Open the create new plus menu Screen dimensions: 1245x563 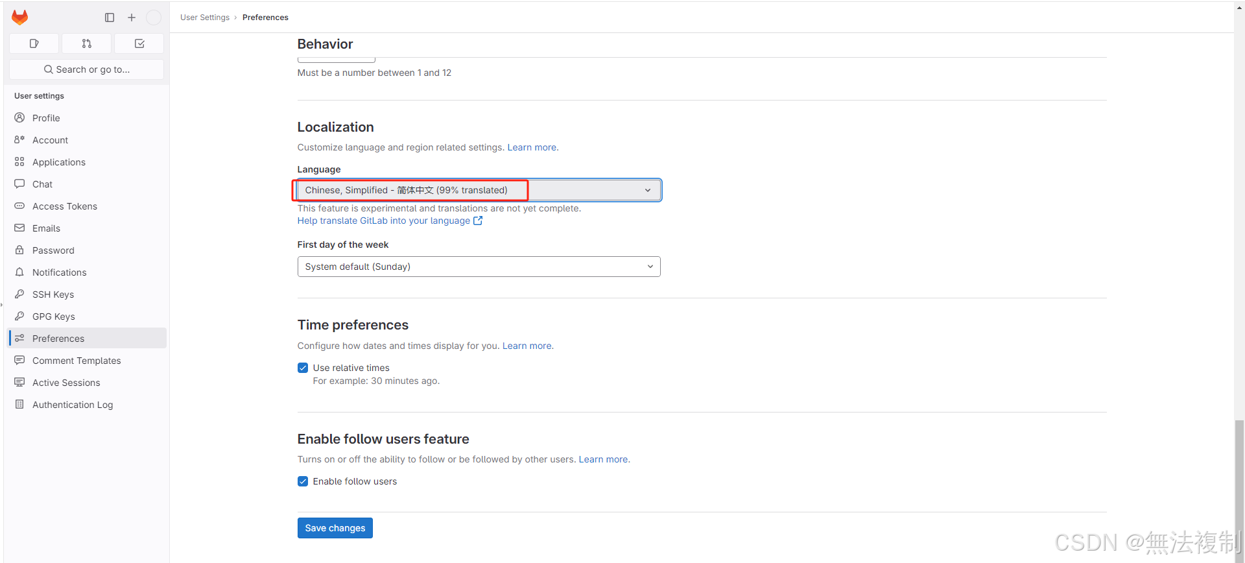click(x=132, y=18)
